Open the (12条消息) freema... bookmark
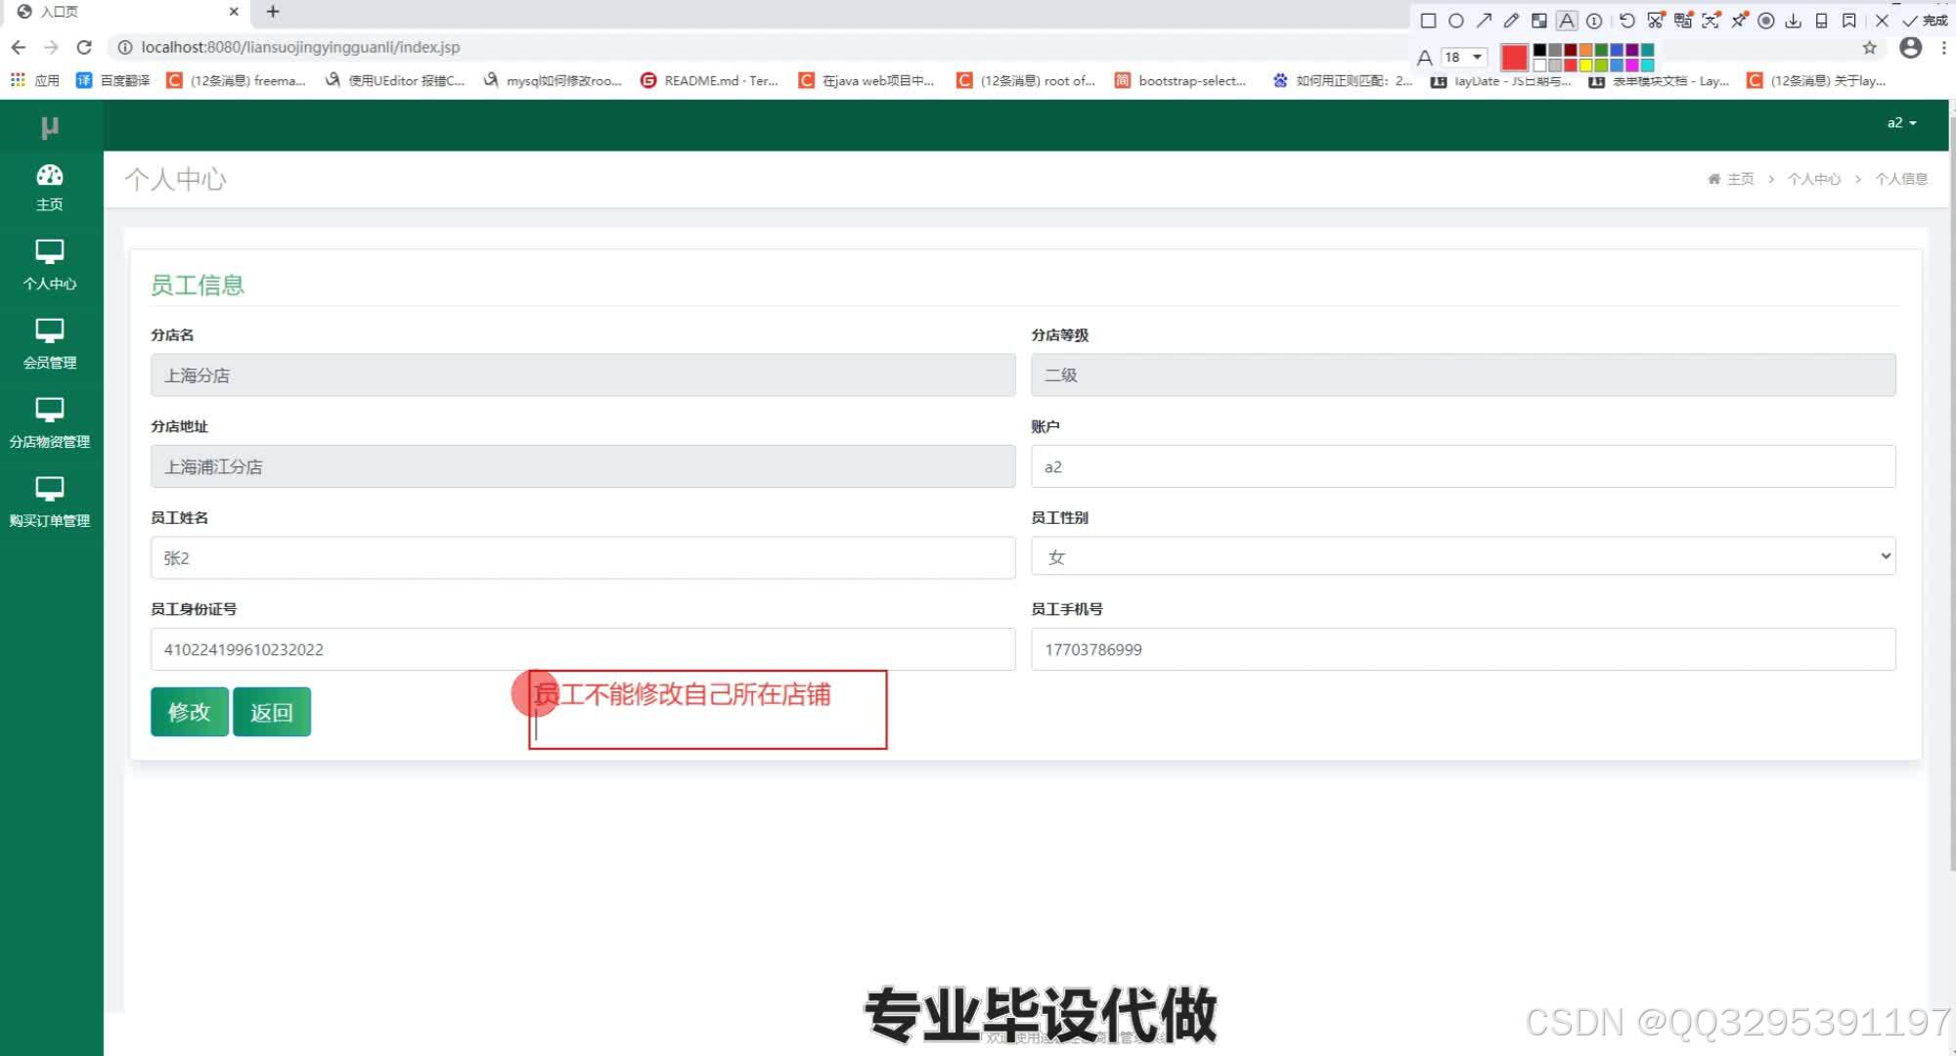The image size is (1956, 1056). tap(237, 80)
